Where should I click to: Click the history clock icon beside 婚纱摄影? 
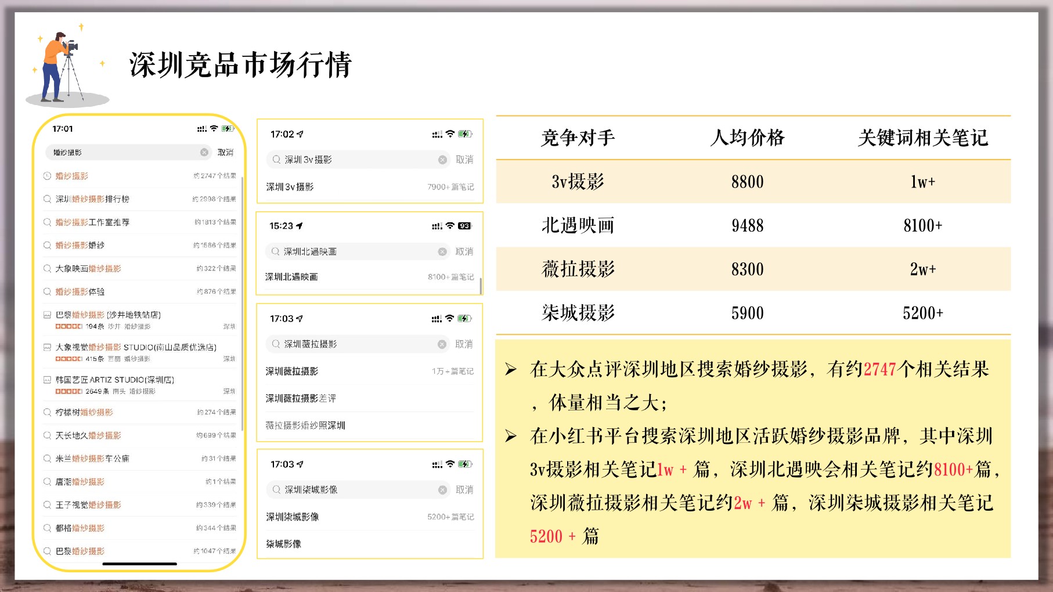[48, 175]
